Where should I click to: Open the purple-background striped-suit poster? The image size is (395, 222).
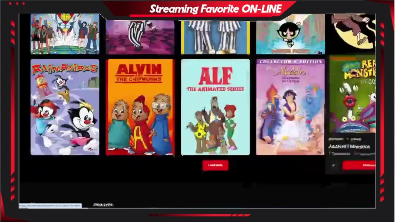click(x=140, y=38)
